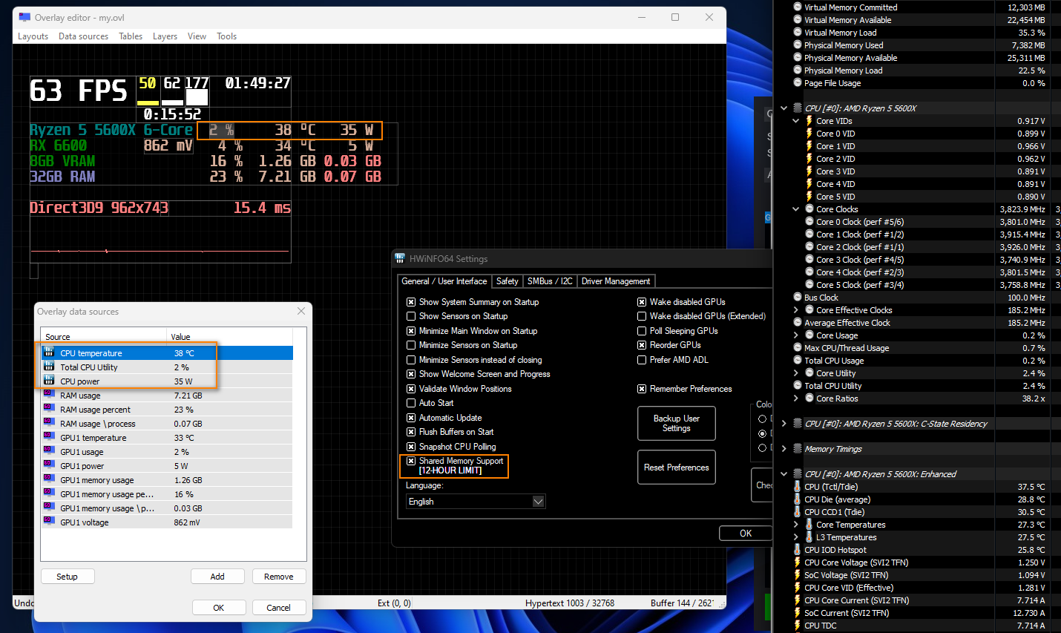
Task: Click the lightning icon beside Core 0 VID
Action: 809,134
